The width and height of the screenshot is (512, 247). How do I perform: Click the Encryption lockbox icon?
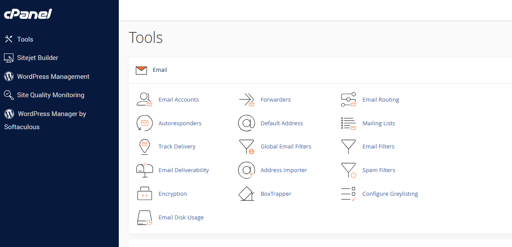[x=144, y=194]
